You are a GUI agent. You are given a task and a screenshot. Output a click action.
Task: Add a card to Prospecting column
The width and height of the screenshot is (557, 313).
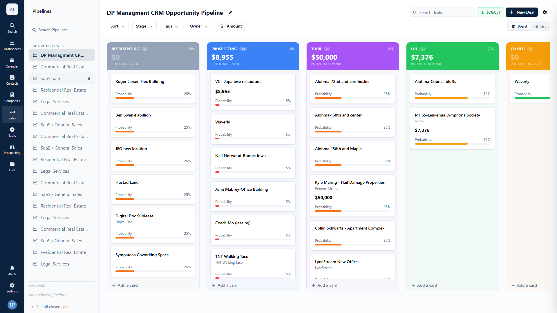click(225, 285)
